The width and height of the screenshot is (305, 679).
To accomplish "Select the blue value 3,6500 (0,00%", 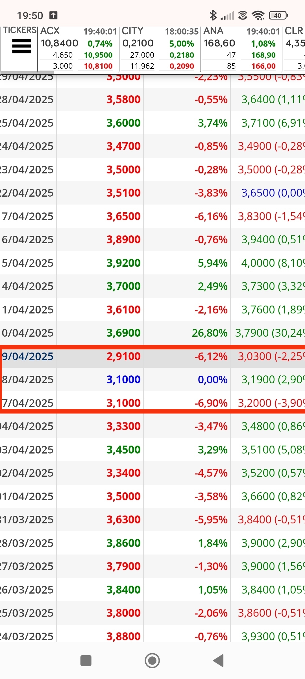I will [273, 193].
